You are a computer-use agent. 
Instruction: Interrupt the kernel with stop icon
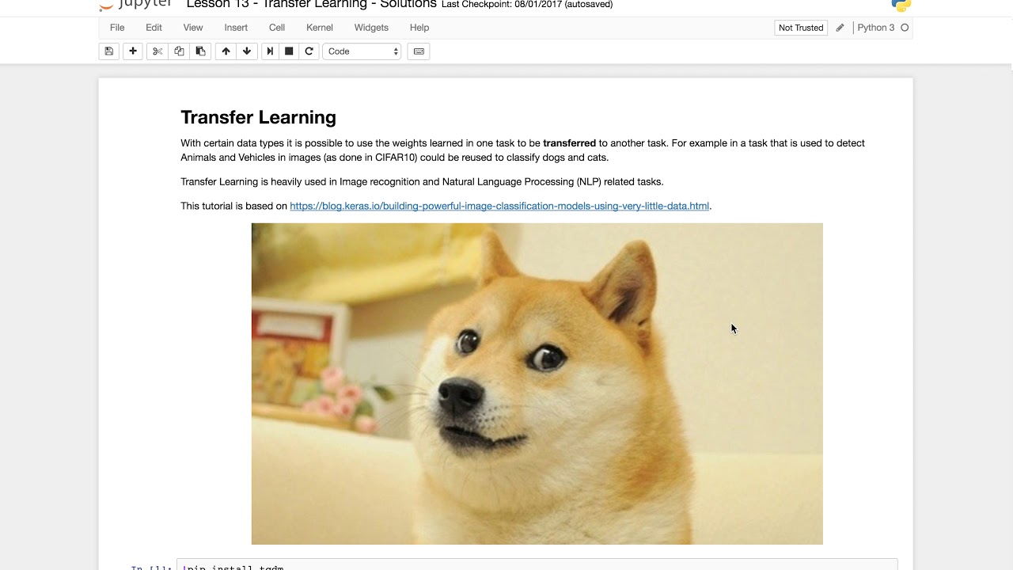[x=289, y=51]
